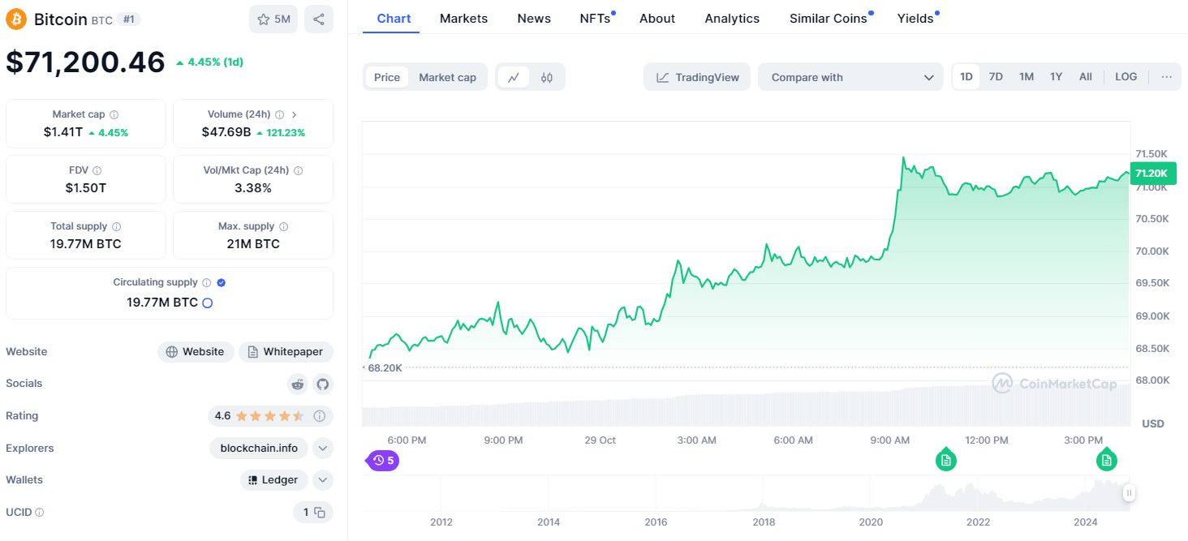The width and height of the screenshot is (1188, 541).
Task: Click the 71.20K current price label
Action: (x=1152, y=173)
